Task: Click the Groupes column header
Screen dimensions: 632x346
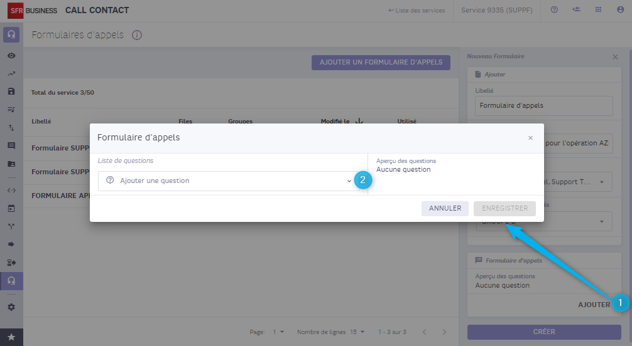Action: tap(240, 121)
